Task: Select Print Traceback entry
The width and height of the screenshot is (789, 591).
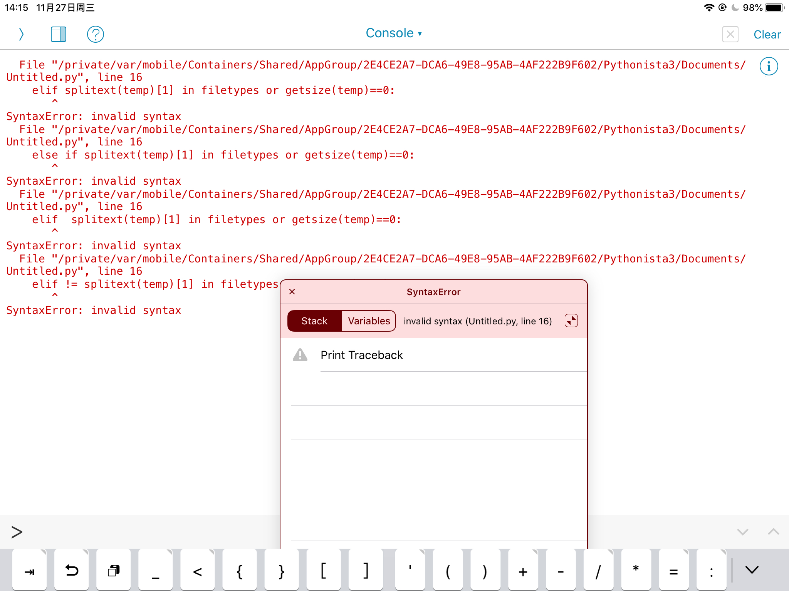Action: click(362, 355)
